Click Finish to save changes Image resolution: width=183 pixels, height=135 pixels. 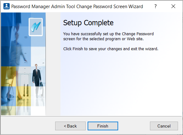point(103,126)
